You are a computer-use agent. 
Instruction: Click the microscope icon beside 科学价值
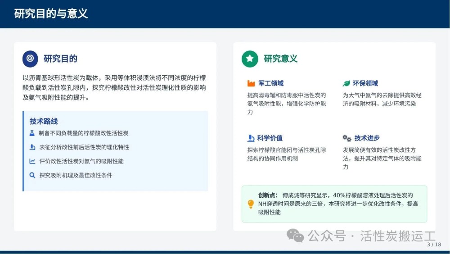251,138
